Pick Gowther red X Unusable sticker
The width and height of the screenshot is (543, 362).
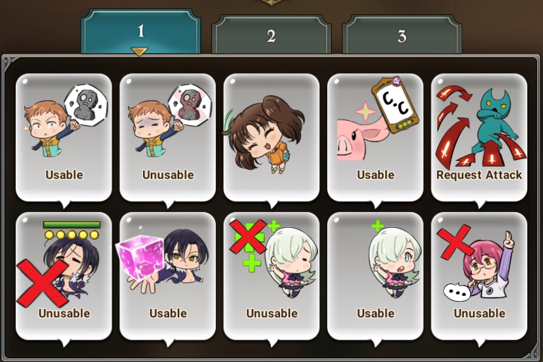point(479,276)
